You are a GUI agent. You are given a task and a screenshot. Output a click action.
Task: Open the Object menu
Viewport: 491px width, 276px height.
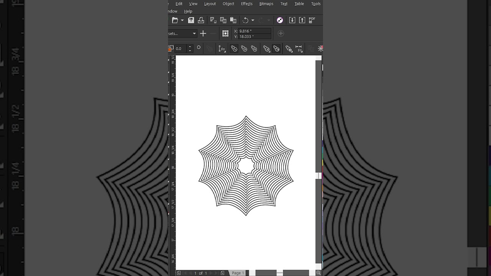(228, 4)
